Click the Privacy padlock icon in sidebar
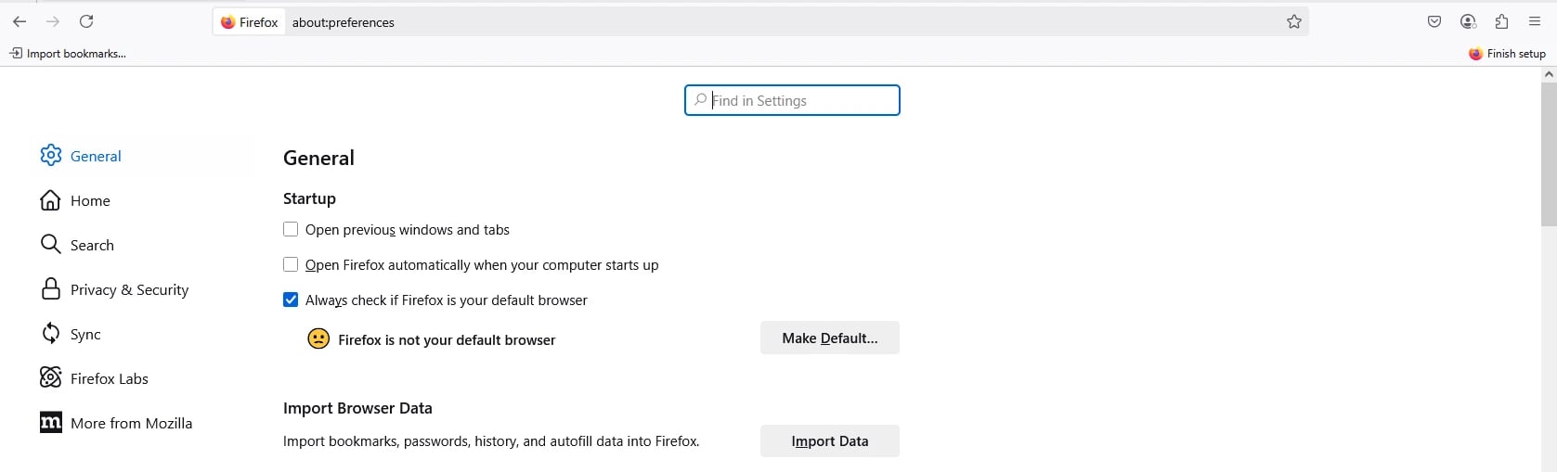Screen dimensions: 1557x472 coord(51,289)
